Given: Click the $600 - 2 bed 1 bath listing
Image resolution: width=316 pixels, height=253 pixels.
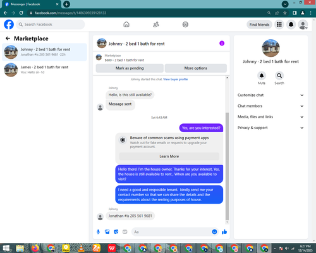Looking at the screenshot, I should coord(125,60).
